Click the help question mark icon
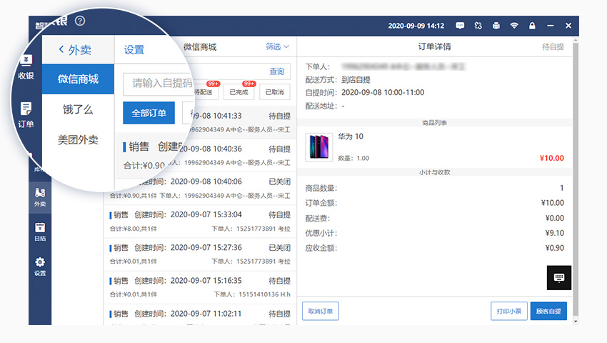The height and width of the screenshot is (343, 607). [x=80, y=21]
